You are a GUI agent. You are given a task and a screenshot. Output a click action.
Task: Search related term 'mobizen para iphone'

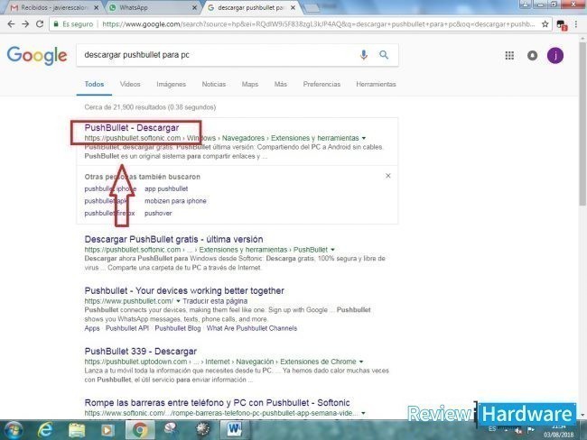pos(175,201)
